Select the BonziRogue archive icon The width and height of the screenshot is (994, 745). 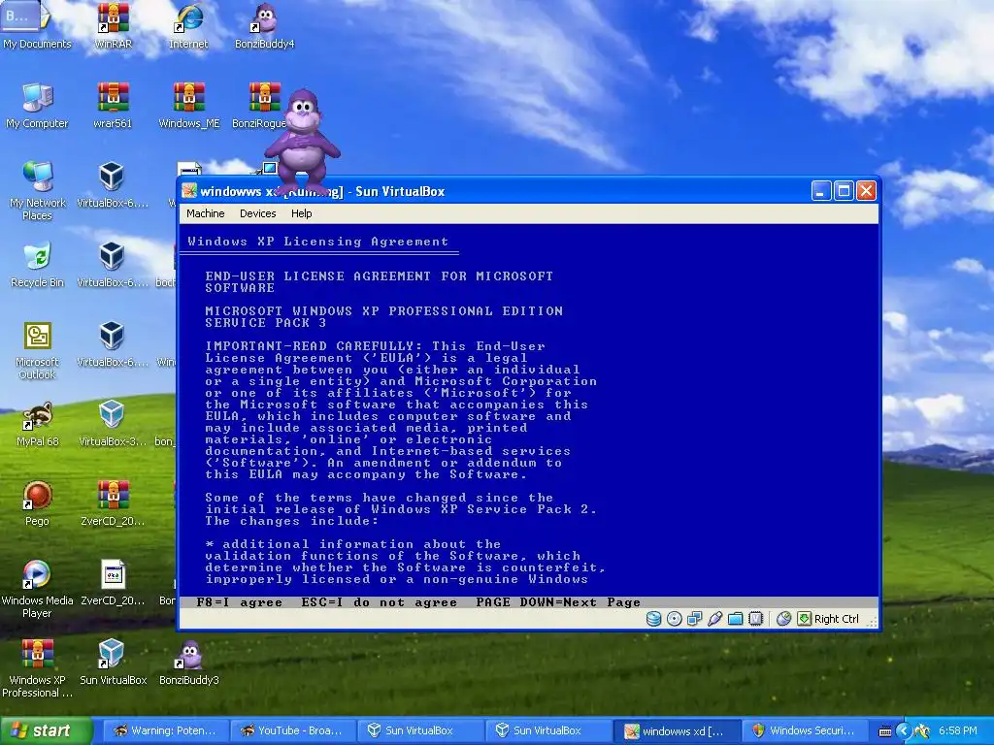coord(260,106)
